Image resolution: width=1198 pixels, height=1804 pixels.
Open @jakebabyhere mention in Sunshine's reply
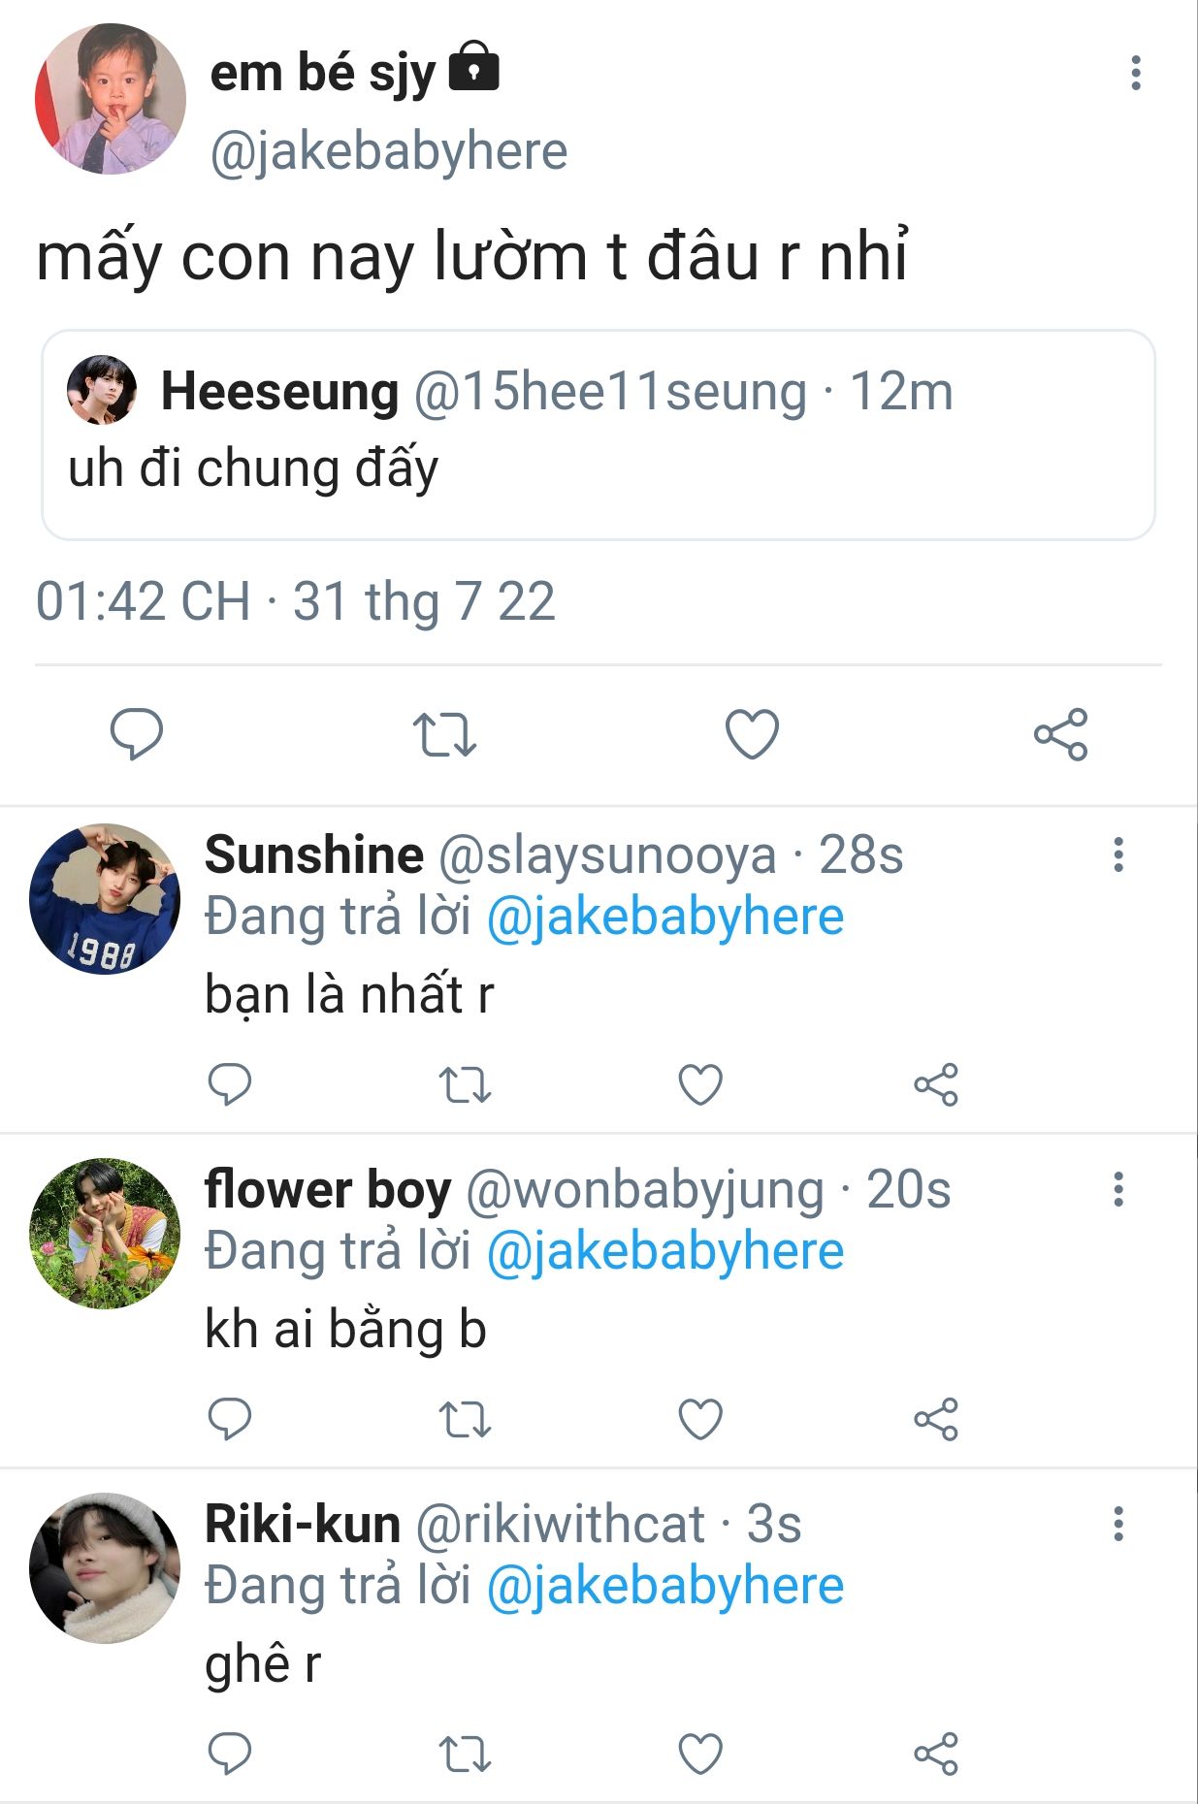664,918
